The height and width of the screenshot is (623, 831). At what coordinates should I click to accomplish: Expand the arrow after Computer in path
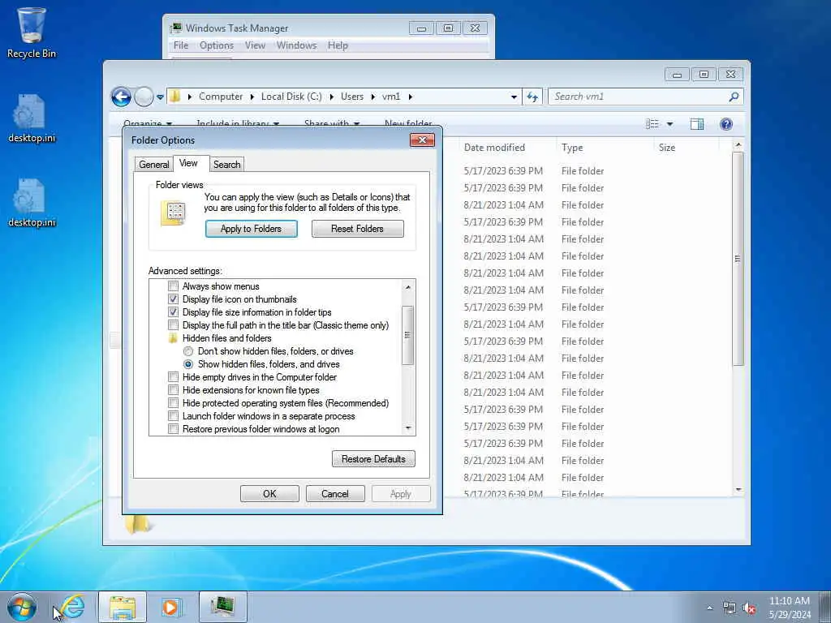point(252,97)
